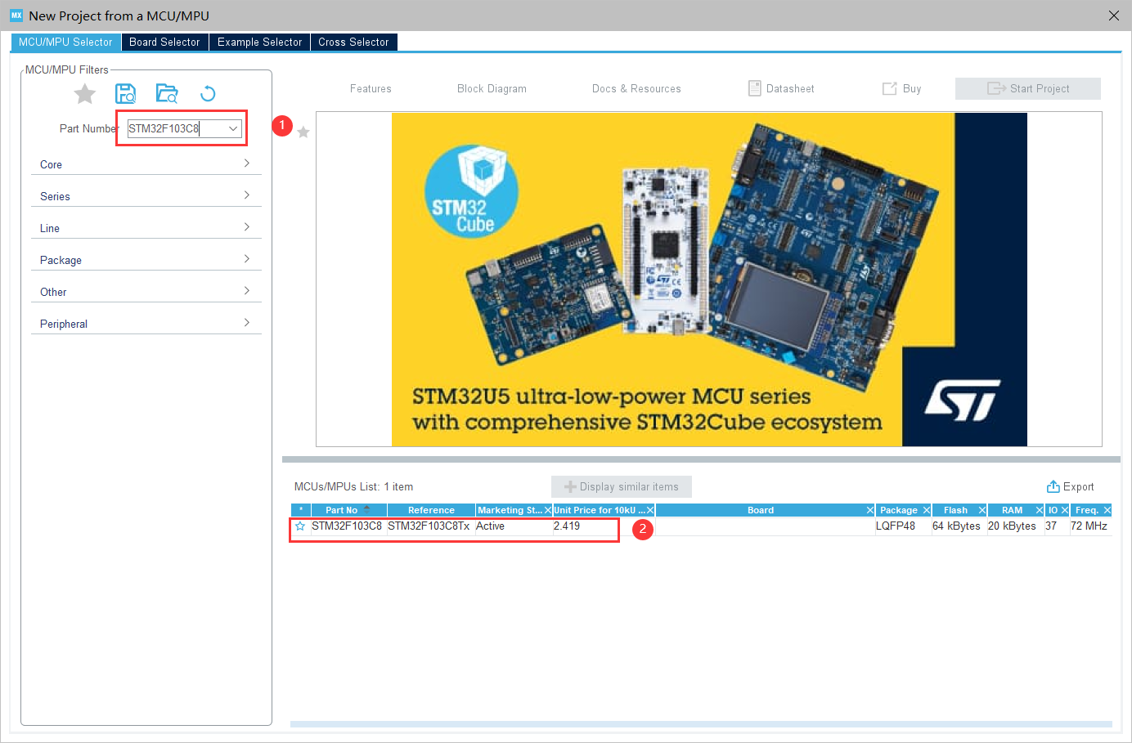Click the Buy option
The height and width of the screenshot is (743, 1132).
tap(901, 88)
